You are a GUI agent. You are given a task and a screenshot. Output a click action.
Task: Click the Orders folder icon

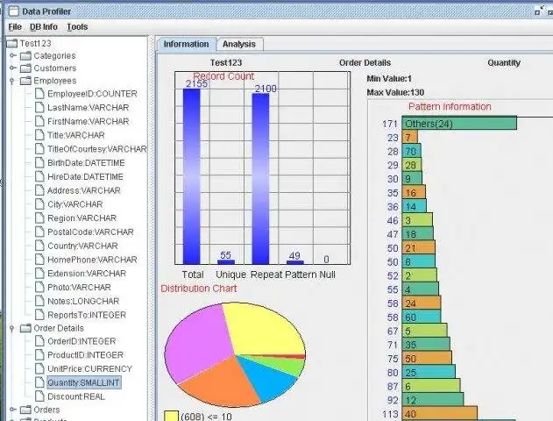tap(25, 410)
